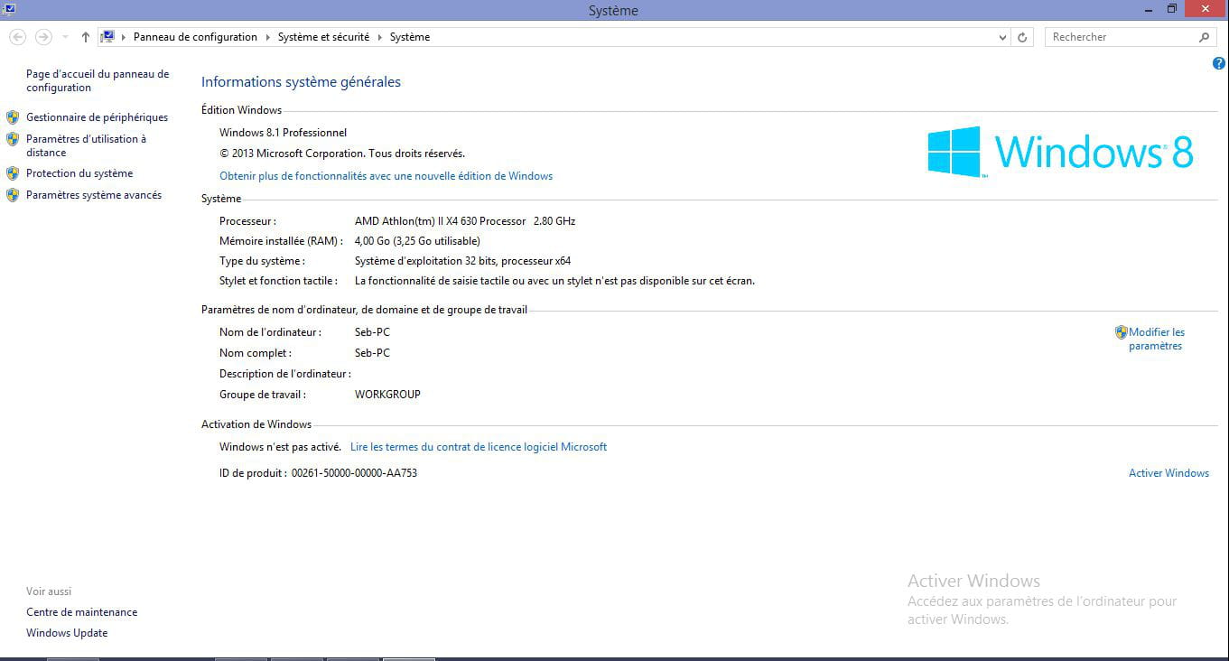Open Lire les termes du contrat de licence
Viewport: 1229px width, 661px height.
(479, 447)
